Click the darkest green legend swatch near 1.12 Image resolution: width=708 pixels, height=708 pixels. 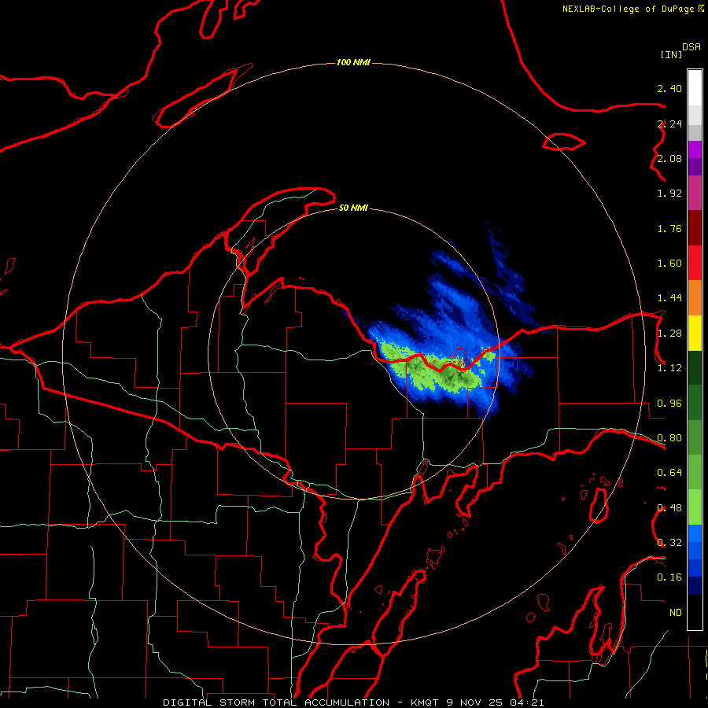[695, 367]
